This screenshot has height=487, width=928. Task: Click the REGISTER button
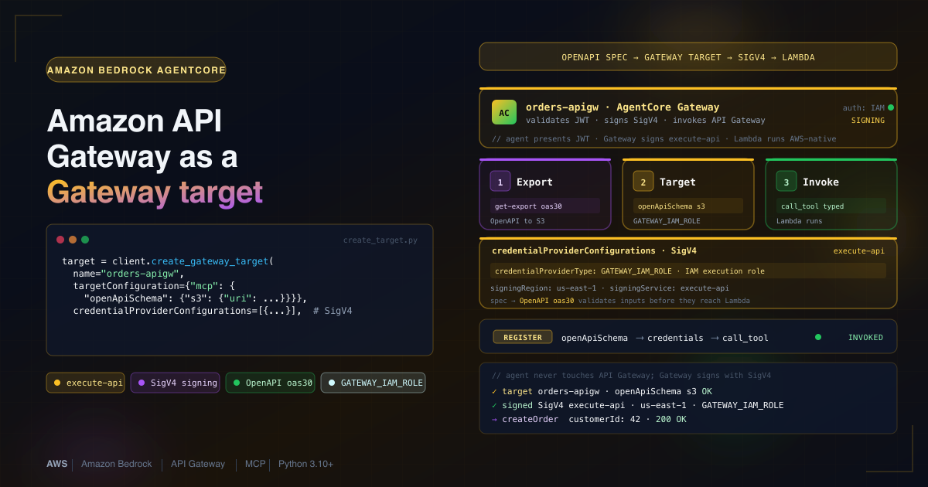(x=523, y=337)
